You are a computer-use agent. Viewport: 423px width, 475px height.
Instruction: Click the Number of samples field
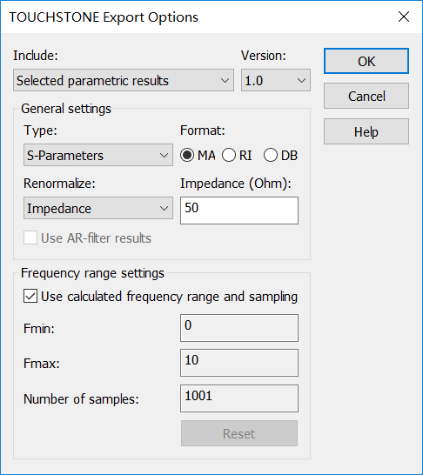pyautogui.click(x=239, y=398)
